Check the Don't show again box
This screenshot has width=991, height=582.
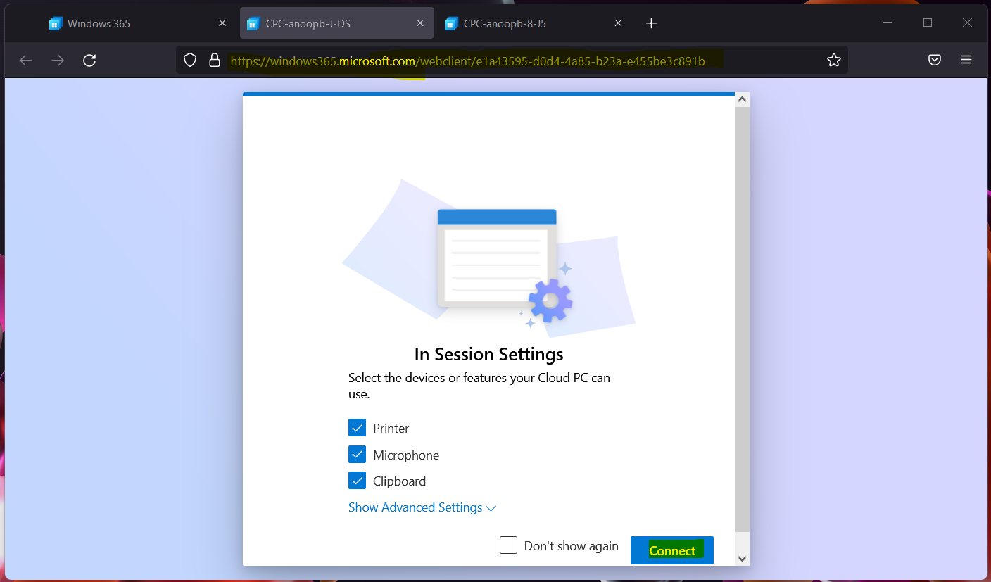click(508, 545)
